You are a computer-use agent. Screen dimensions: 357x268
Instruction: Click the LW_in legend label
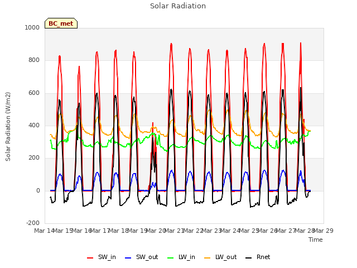pos(187,257)
